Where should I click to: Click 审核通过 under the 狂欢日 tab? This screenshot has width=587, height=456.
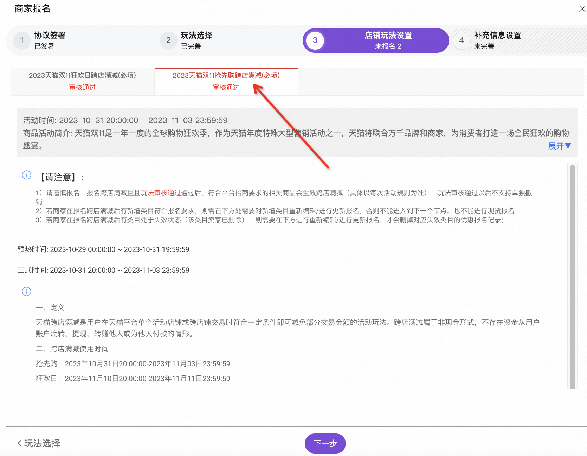[x=82, y=87]
